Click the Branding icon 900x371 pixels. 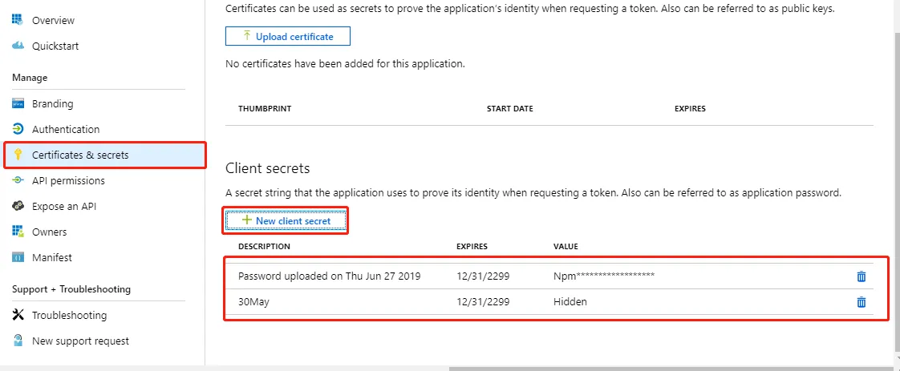coord(18,103)
